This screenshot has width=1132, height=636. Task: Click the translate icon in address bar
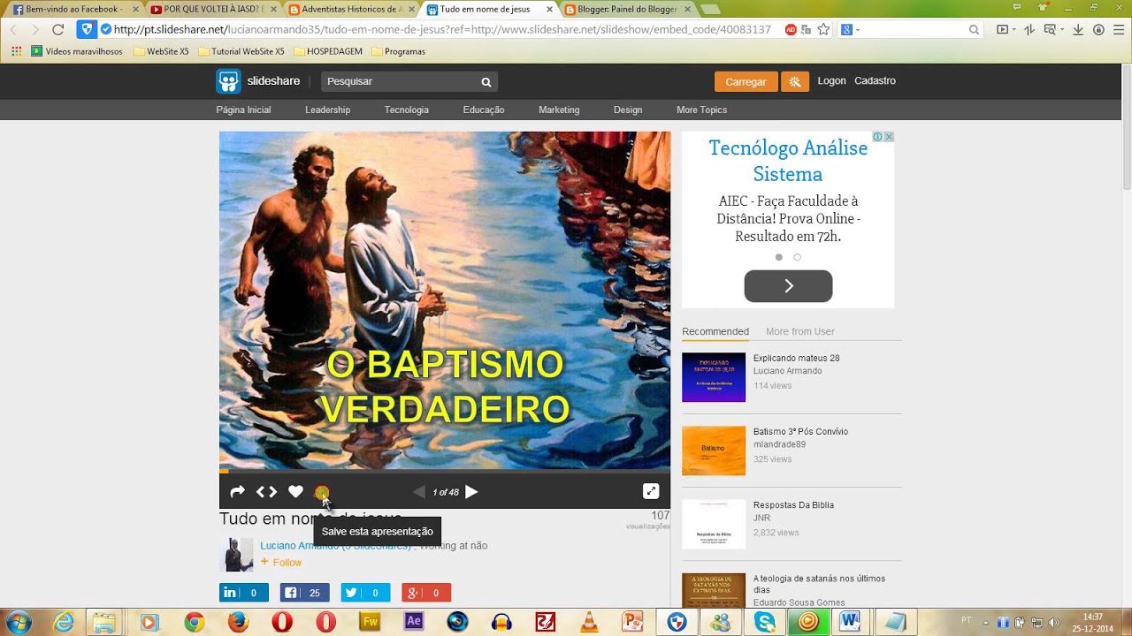(x=807, y=29)
